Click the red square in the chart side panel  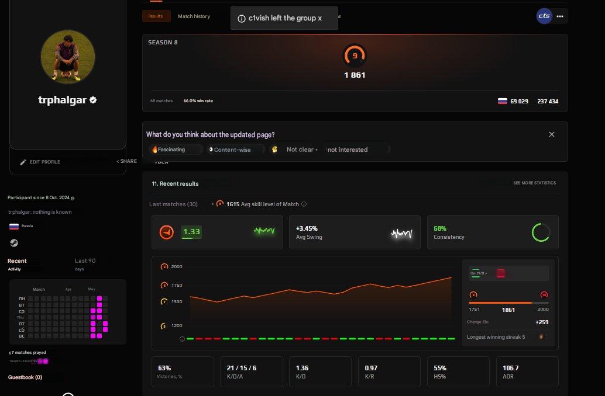point(501,273)
